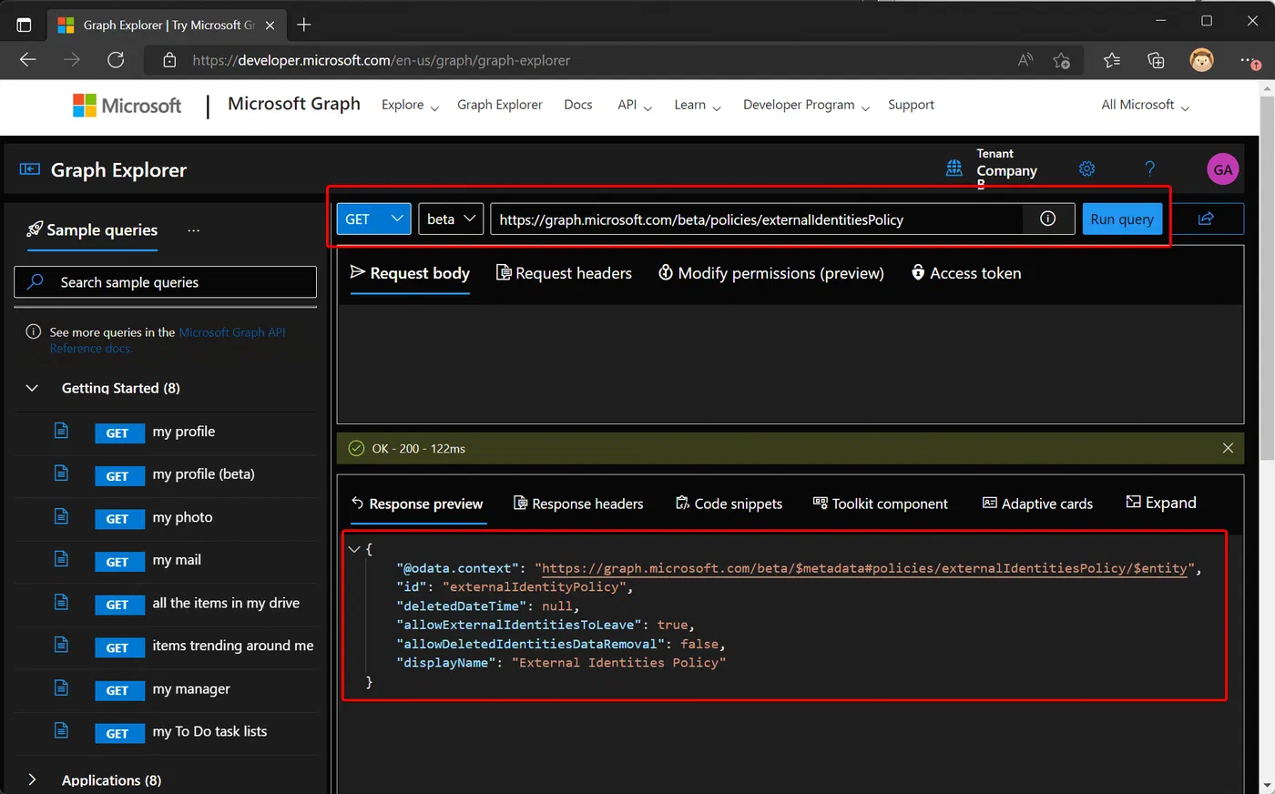The image size is (1275, 794).
Task: Click the document icon beside my photo
Action: (x=61, y=516)
